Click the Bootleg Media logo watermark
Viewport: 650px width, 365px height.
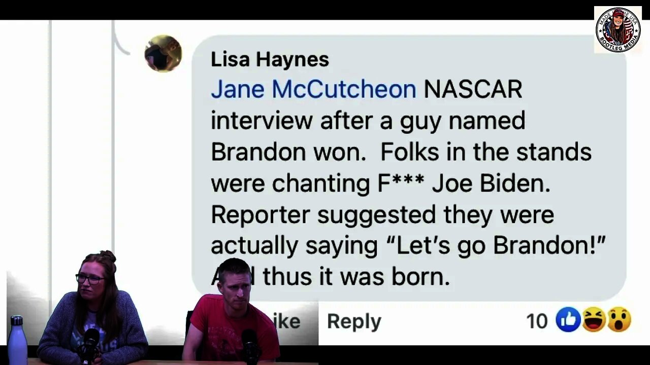(618, 29)
